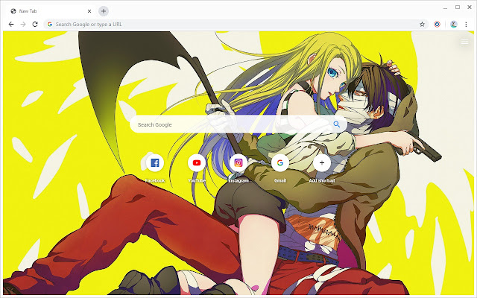Image resolution: width=477 pixels, height=298 pixels.
Task: Open the Facebook shortcut
Action: [x=155, y=163]
